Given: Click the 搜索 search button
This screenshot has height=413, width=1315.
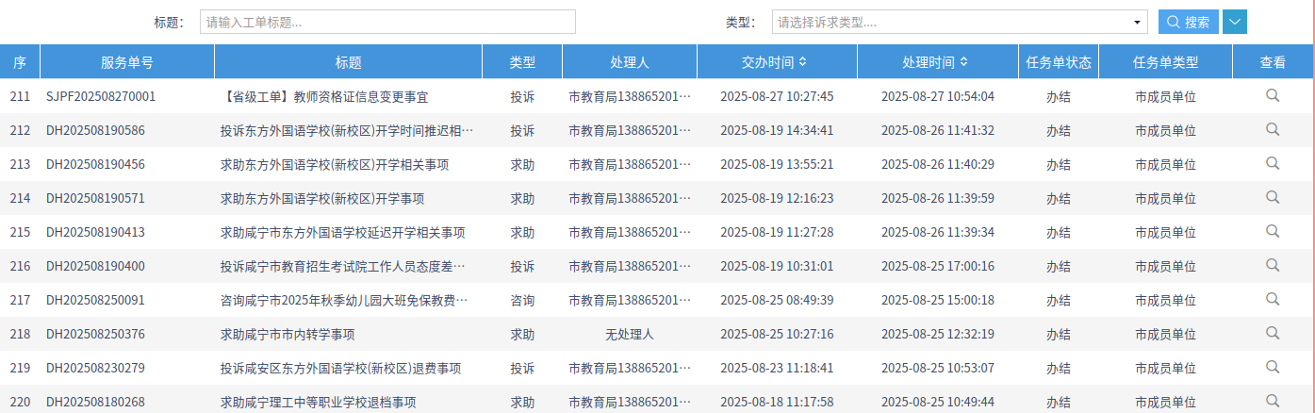Looking at the screenshot, I should click(1188, 22).
